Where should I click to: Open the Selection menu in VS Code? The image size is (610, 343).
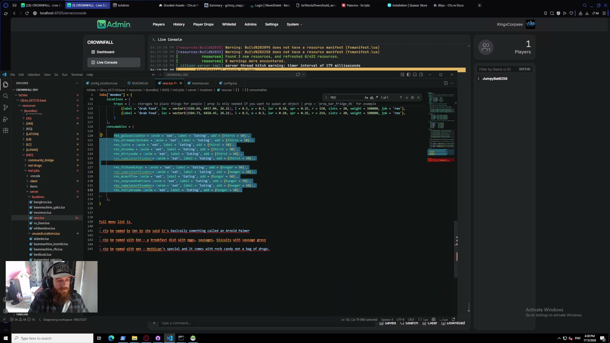coord(34,75)
